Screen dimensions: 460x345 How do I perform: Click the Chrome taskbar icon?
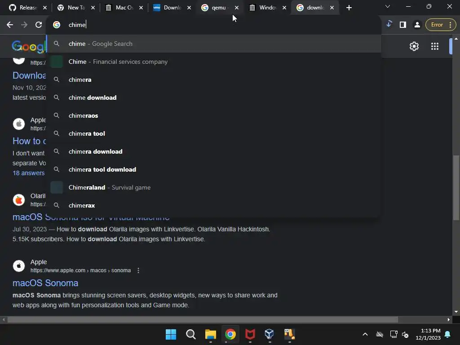click(230, 334)
